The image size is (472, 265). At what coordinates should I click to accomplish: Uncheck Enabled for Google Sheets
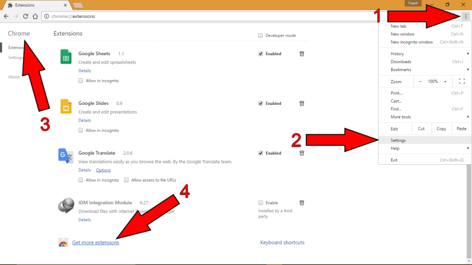pyautogui.click(x=261, y=54)
